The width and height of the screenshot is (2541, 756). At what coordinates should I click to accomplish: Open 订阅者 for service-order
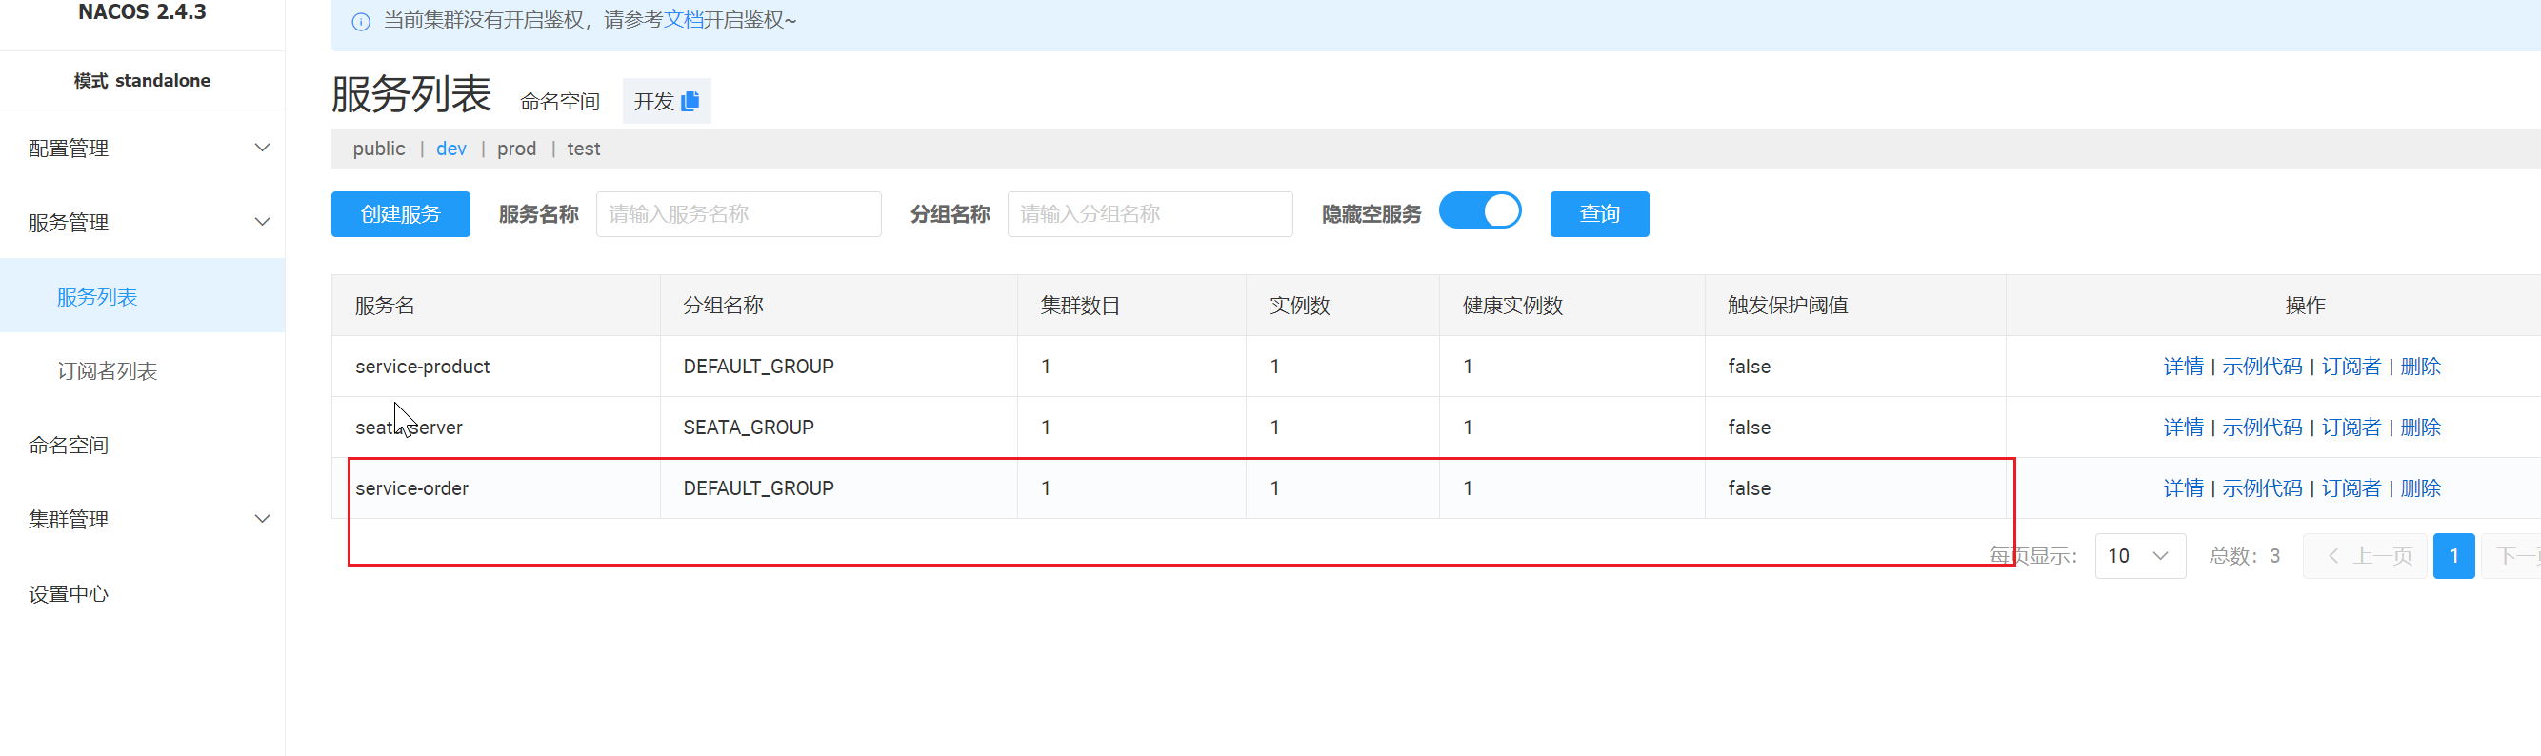click(x=2351, y=488)
